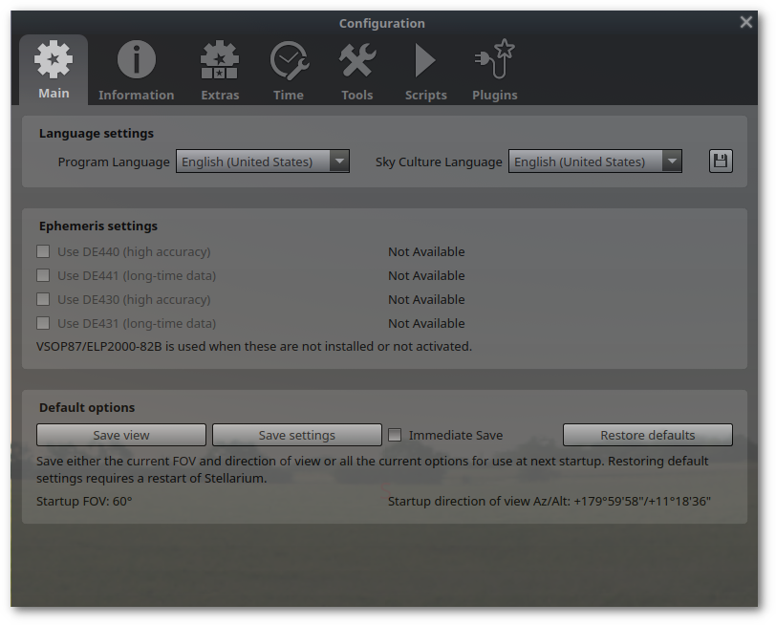Toggle Use DE431 (long-time data) checkbox
776x625 pixels.
click(43, 323)
